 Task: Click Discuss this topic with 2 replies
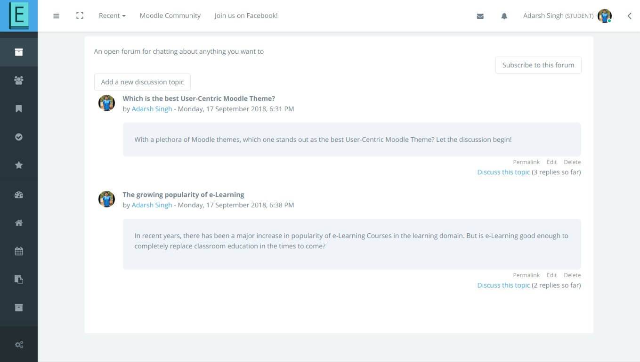(x=503, y=285)
